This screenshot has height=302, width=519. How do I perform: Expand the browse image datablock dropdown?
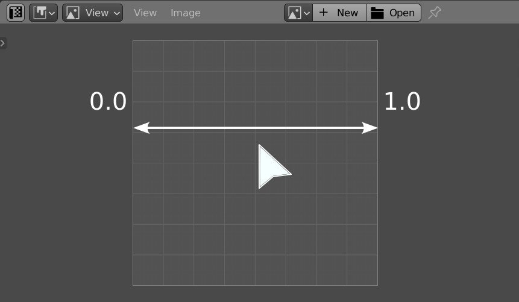click(x=298, y=13)
